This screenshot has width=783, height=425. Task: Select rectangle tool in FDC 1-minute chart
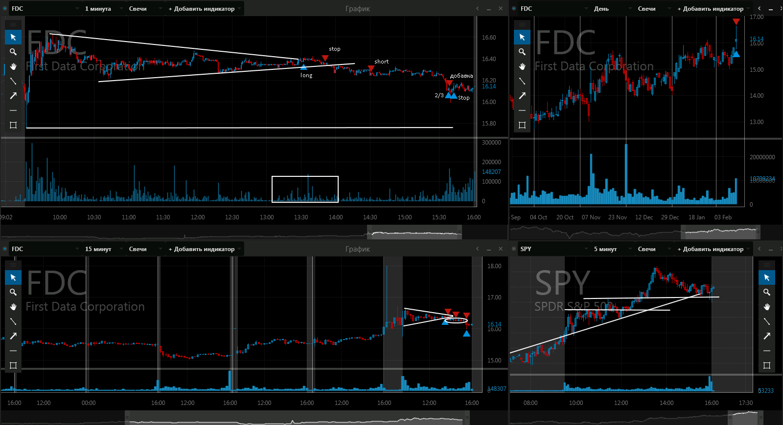point(13,125)
